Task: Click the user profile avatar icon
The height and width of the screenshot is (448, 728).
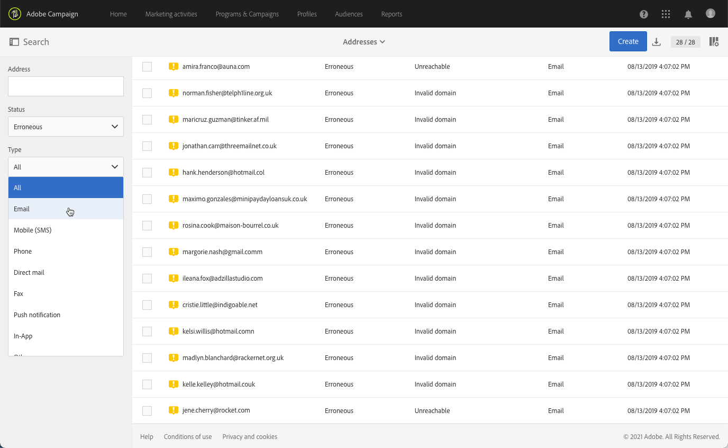Action: click(x=711, y=14)
